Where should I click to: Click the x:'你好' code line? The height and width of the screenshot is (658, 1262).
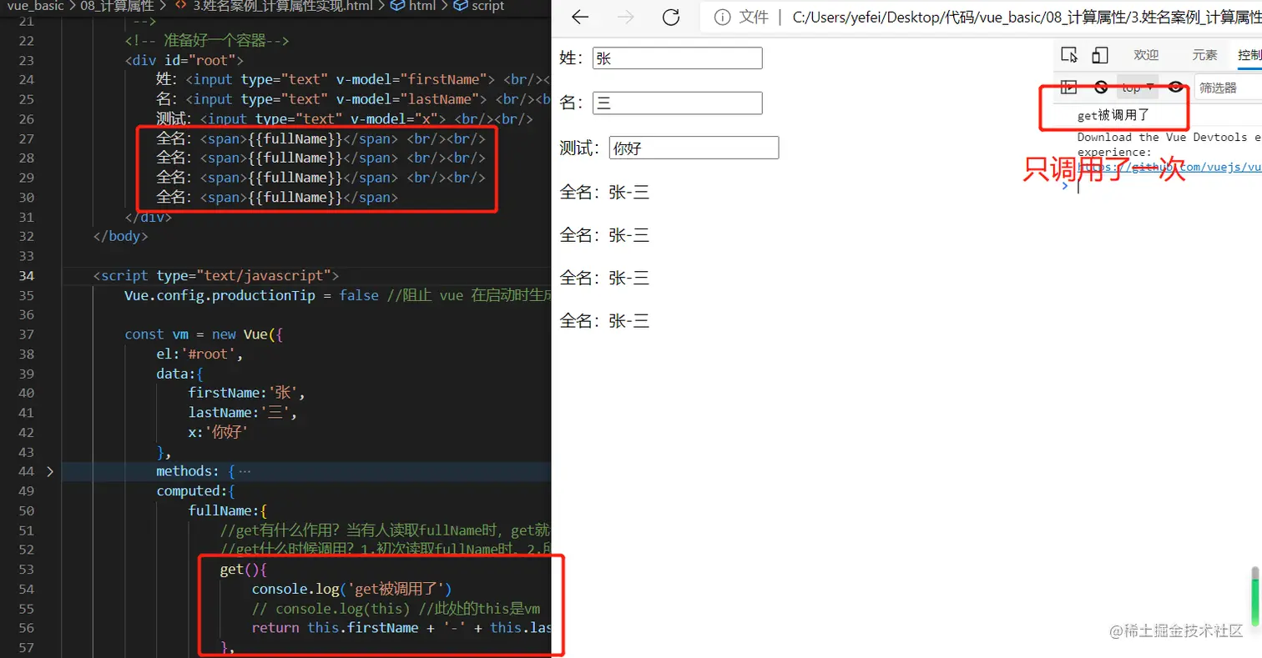(219, 432)
